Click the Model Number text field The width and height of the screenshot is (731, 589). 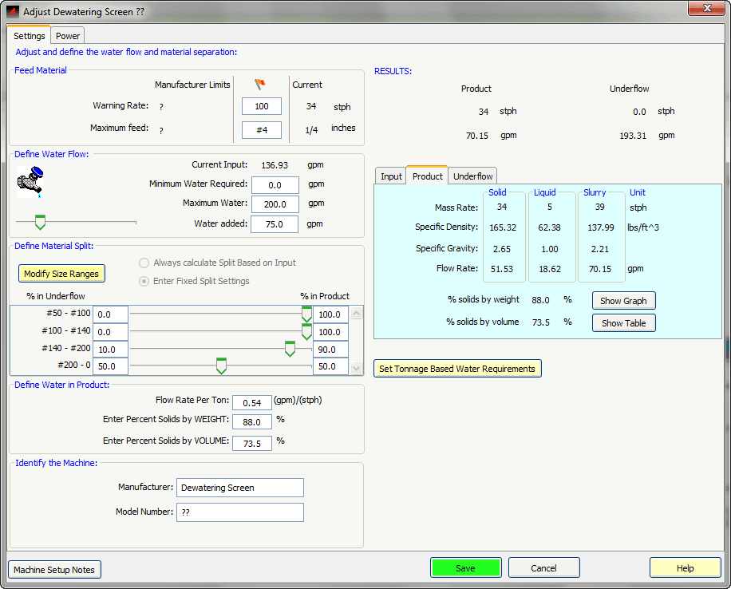coord(239,512)
